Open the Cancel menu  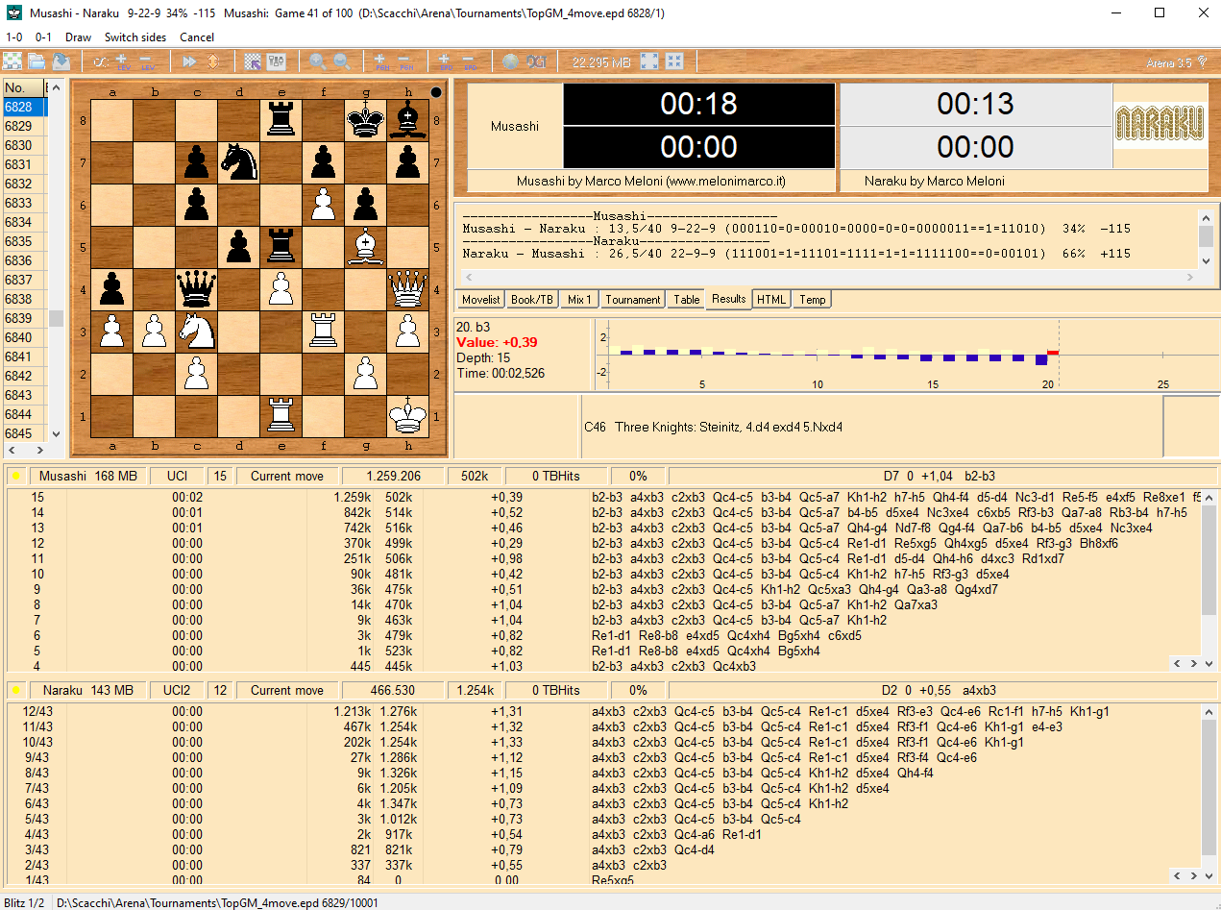pyautogui.click(x=197, y=37)
